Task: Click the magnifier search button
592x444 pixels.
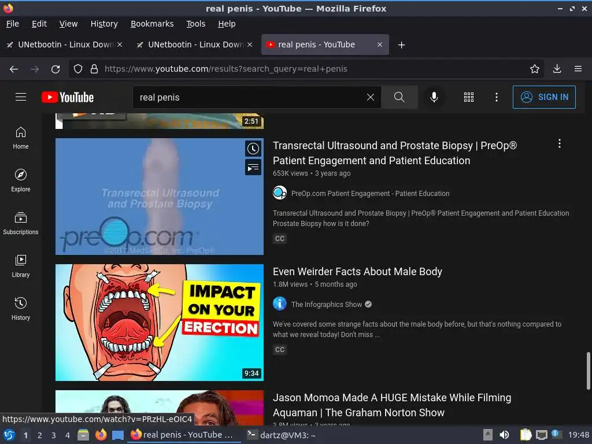Action: (399, 97)
